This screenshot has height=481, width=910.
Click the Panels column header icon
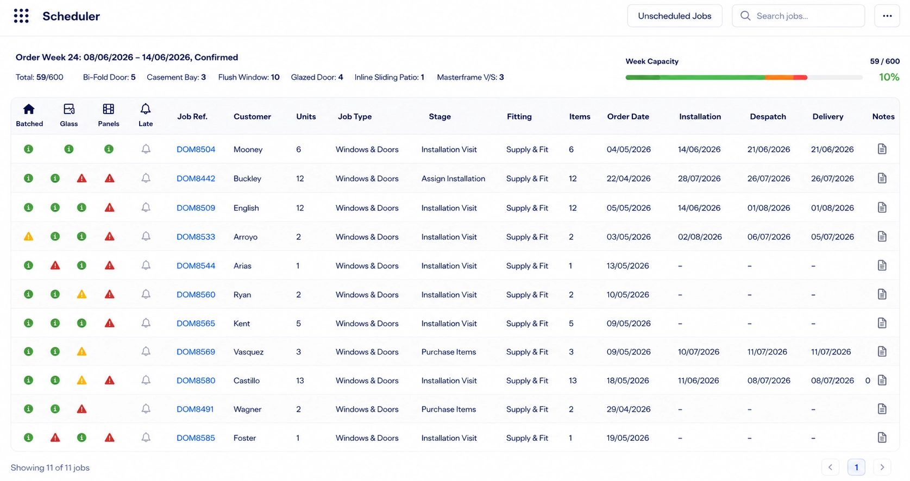coord(109,109)
